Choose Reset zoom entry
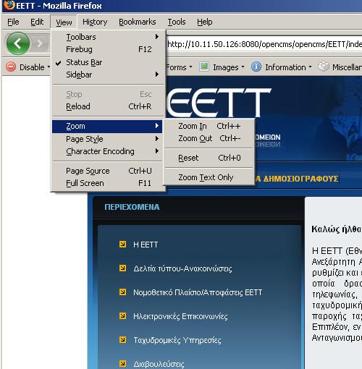The height and width of the screenshot is (369, 362). tap(209, 158)
